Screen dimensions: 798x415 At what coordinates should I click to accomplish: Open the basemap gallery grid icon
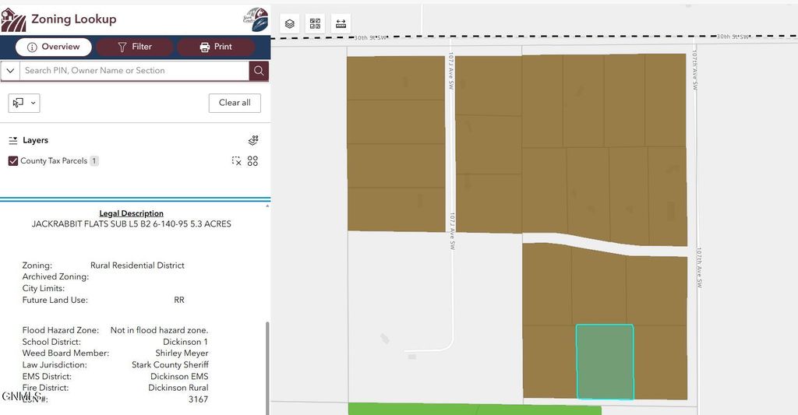pyautogui.click(x=315, y=23)
